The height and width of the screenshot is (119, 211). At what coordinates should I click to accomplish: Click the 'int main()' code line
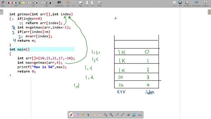pos(19,49)
